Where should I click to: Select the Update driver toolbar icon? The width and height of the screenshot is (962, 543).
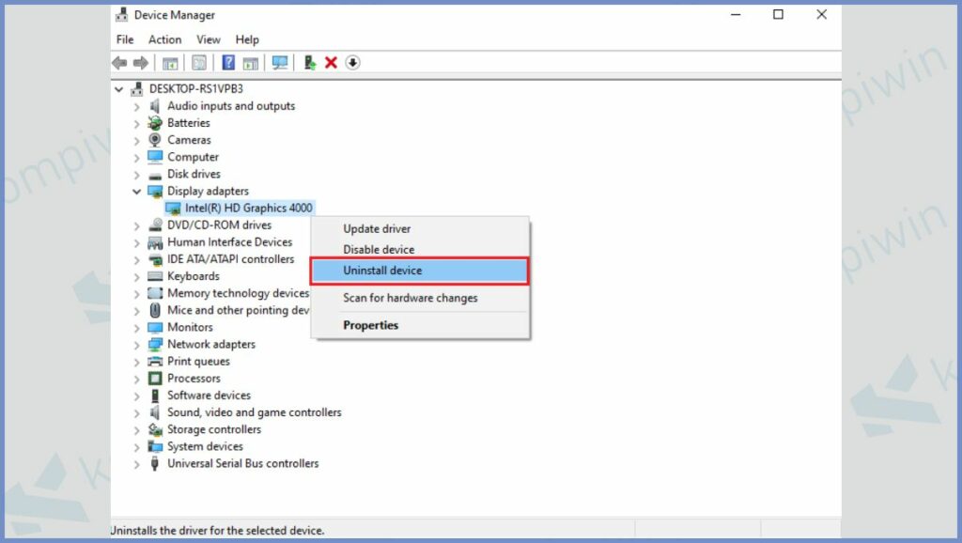click(309, 62)
